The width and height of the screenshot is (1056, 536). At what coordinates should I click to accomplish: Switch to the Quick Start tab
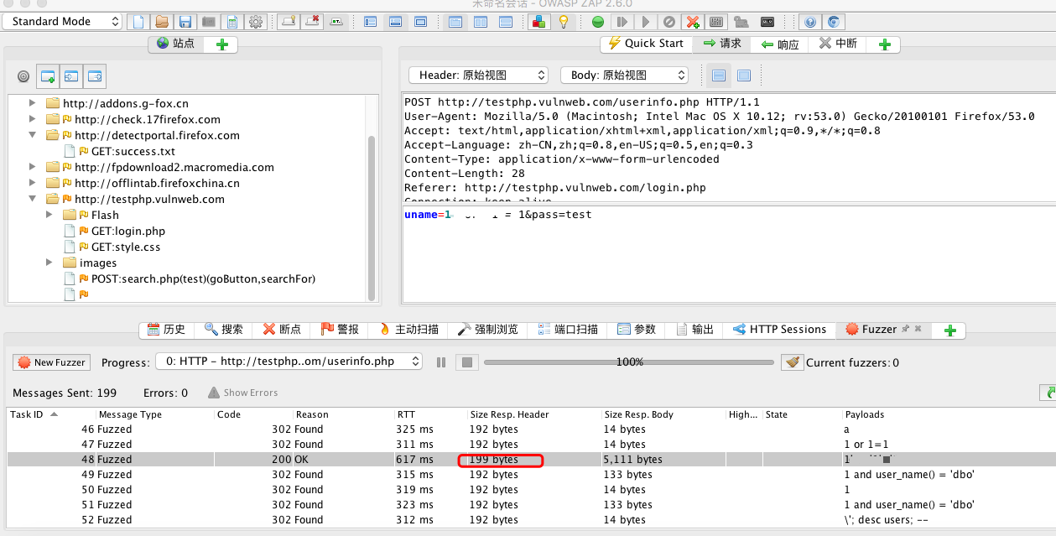[646, 44]
